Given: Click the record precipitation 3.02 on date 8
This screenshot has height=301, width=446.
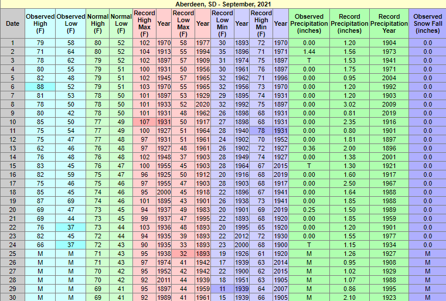Looking at the screenshot, I should (x=349, y=105).
